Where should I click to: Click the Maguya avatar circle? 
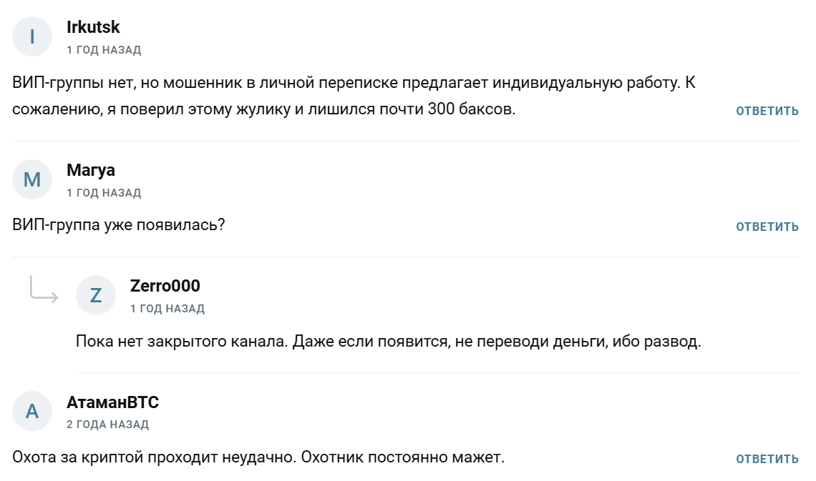pos(31,179)
